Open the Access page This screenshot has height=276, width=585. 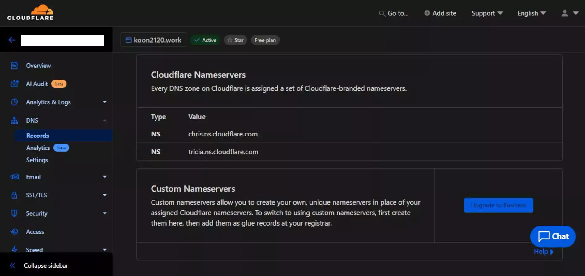tap(35, 232)
